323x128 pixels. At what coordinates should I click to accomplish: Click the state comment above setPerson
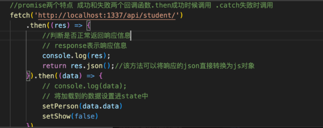tap(95, 96)
